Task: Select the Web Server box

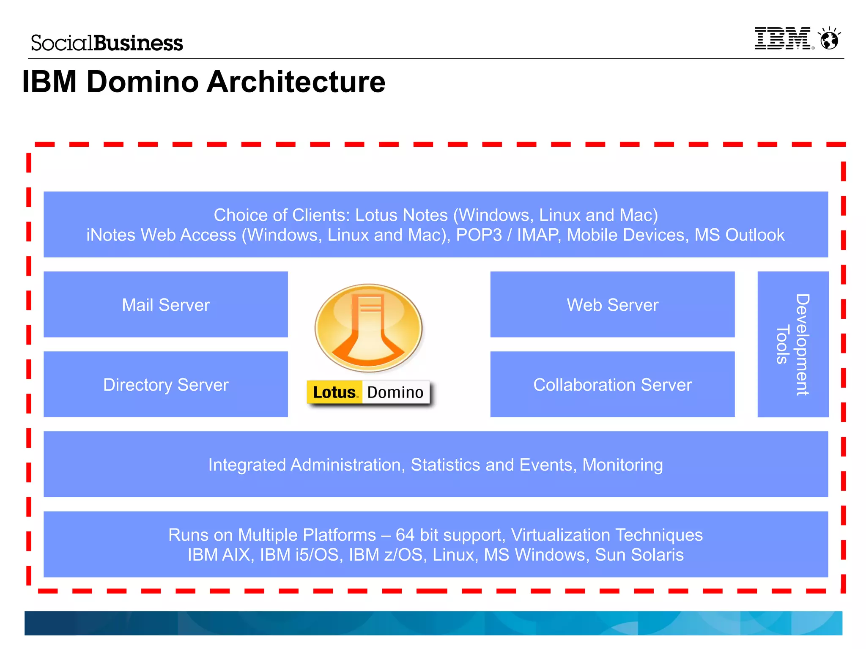Action: [x=612, y=304]
